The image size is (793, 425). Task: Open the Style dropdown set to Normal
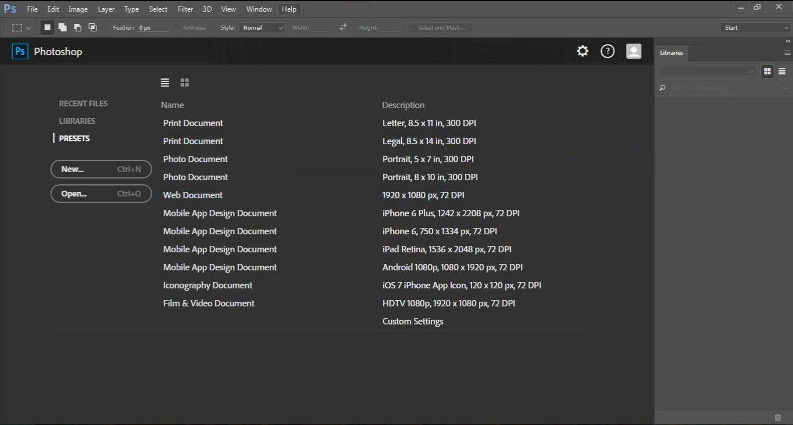click(x=262, y=27)
